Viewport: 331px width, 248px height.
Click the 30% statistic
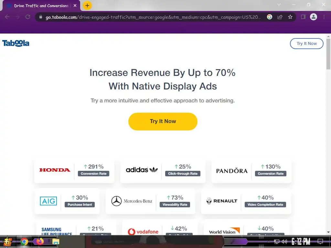point(80,198)
